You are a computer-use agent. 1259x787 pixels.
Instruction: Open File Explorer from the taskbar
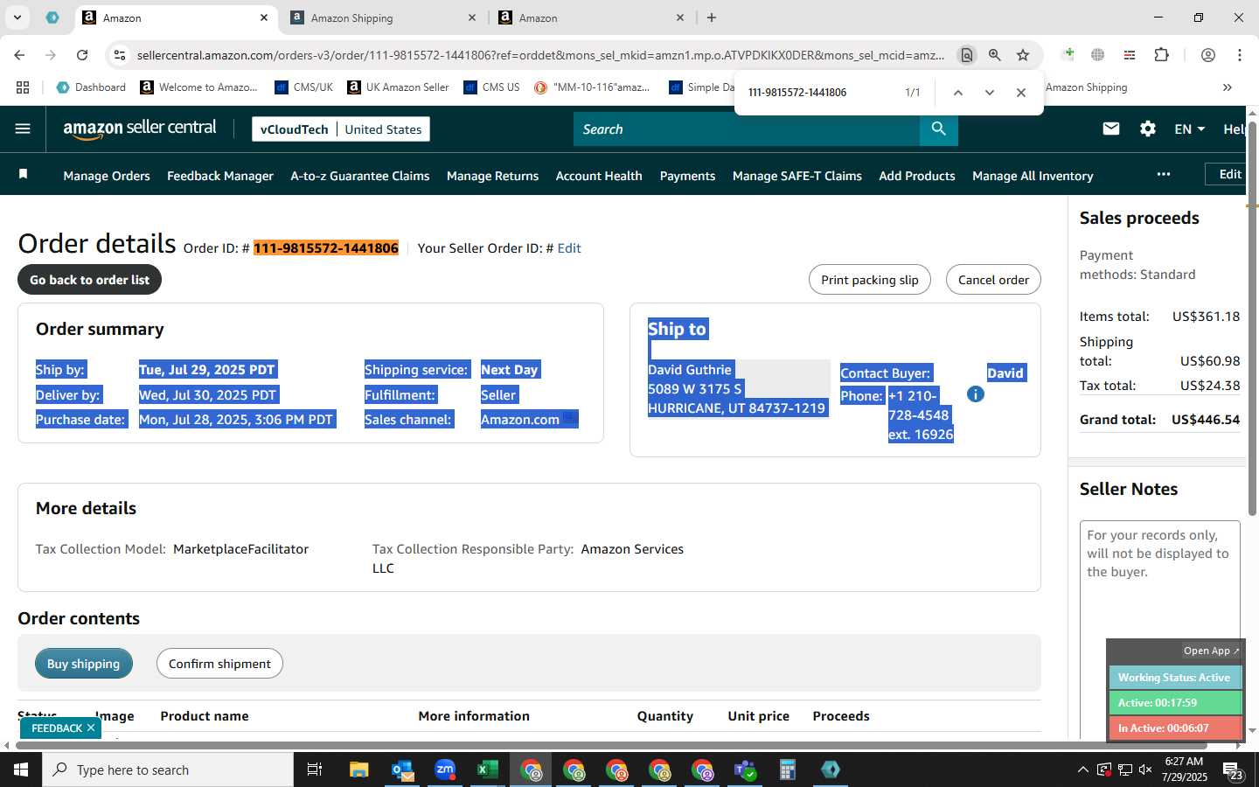click(x=359, y=770)
